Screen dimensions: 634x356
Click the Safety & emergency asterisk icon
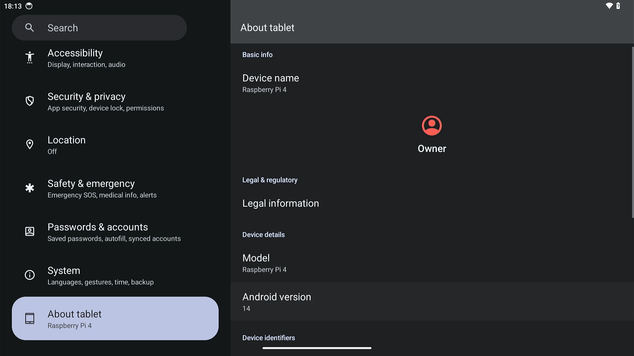pos(30,188)
